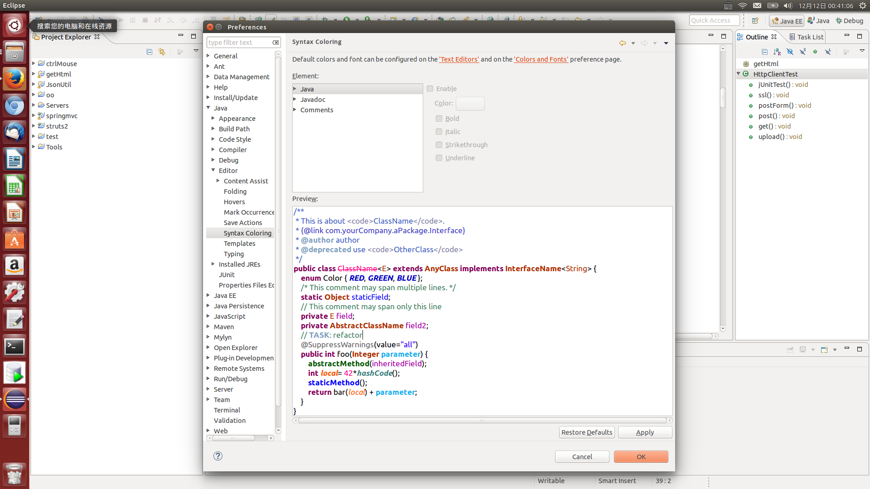Open Preferences page menu triangle
Image resolution: width=870 pixels, height=489 pixels.
click(x=666, y=43)
